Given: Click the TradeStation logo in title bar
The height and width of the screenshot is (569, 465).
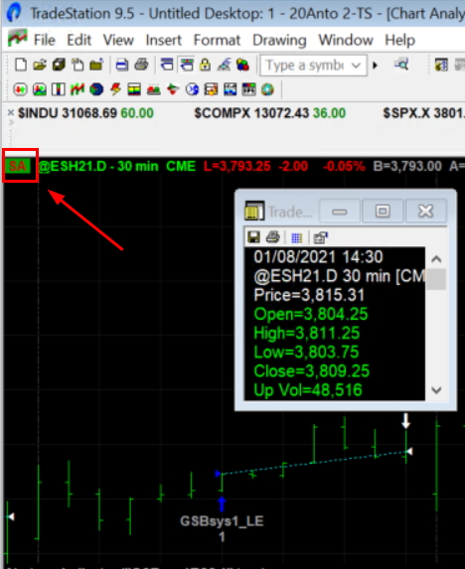Looking at the screenshot, I should click(x=14, y=12).
